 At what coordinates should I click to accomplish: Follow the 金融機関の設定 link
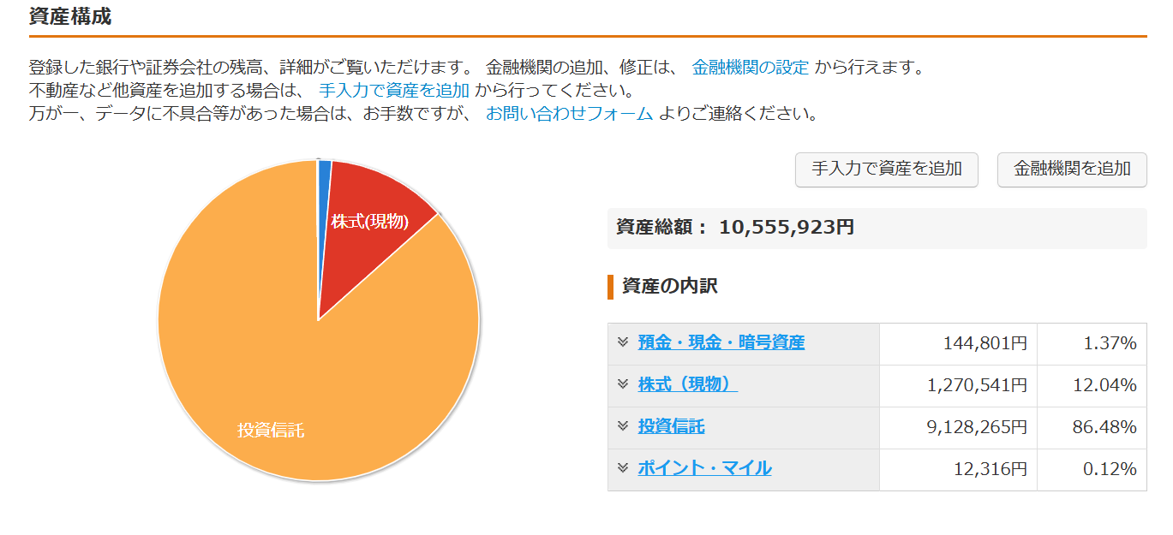pyautogui.click(x=750, y=68)
